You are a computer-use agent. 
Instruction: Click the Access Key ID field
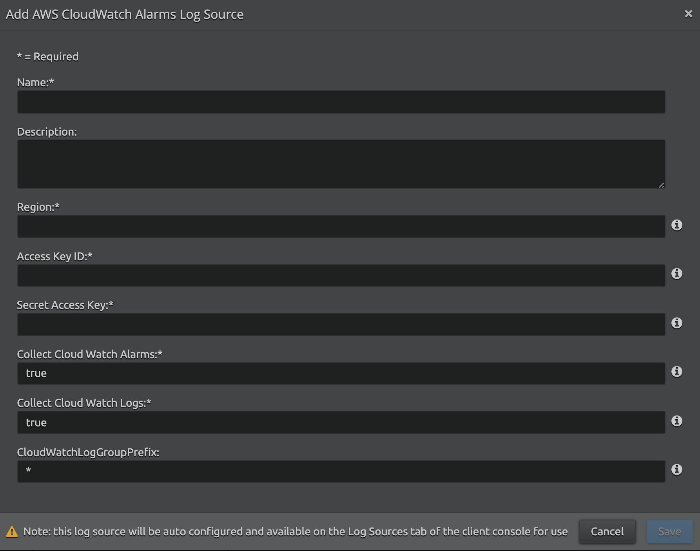click(341, 275)
